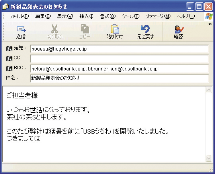Open the 挿入(I) menu

[x=86, y=16]
